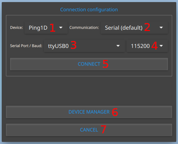Screen dimensions: 178x144
Task: Click the red number 2 annotation
Action: click(x=147, y=27)
